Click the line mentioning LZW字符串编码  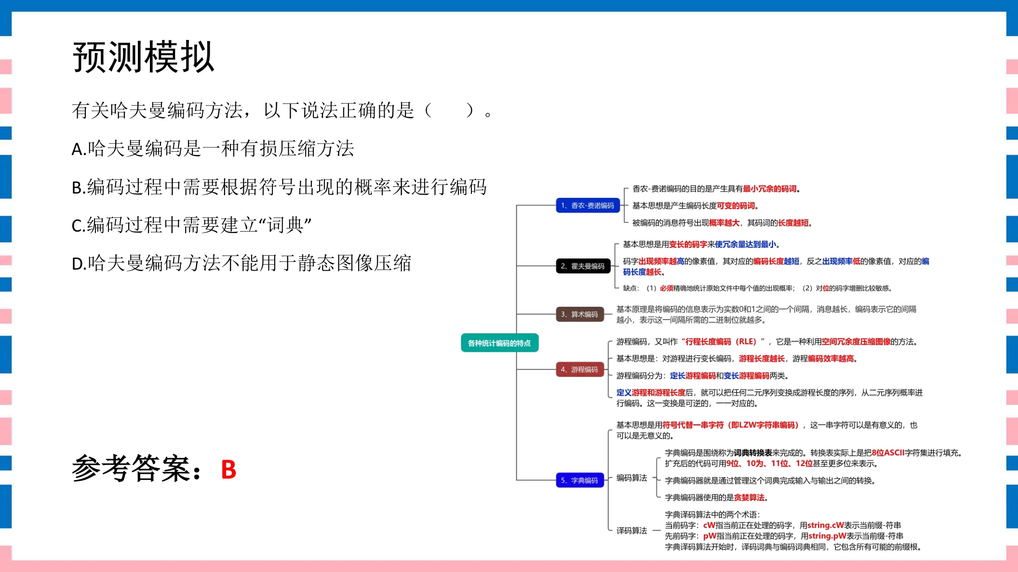[766, 430]
